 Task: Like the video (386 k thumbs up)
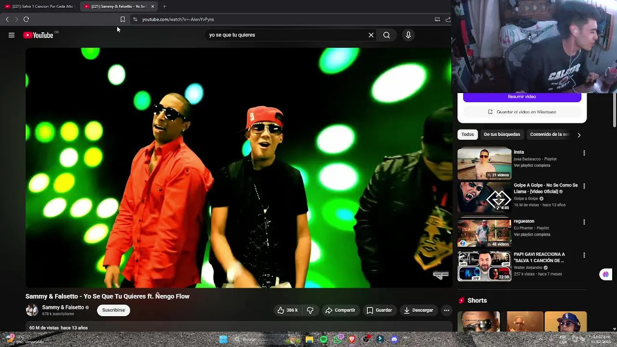tap(287, 310)
